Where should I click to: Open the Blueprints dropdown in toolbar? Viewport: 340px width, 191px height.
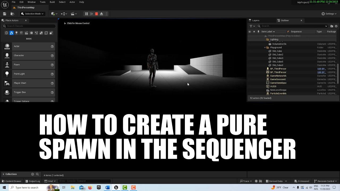click(x=64, y=14)
